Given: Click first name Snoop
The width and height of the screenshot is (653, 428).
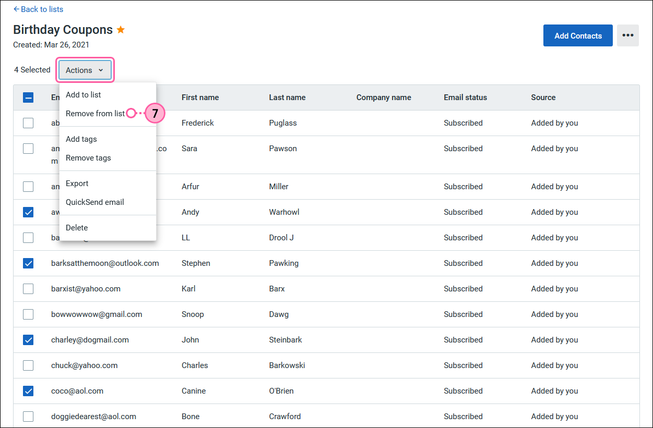Looking at the screenshot, I should click(x=193, y=314).
